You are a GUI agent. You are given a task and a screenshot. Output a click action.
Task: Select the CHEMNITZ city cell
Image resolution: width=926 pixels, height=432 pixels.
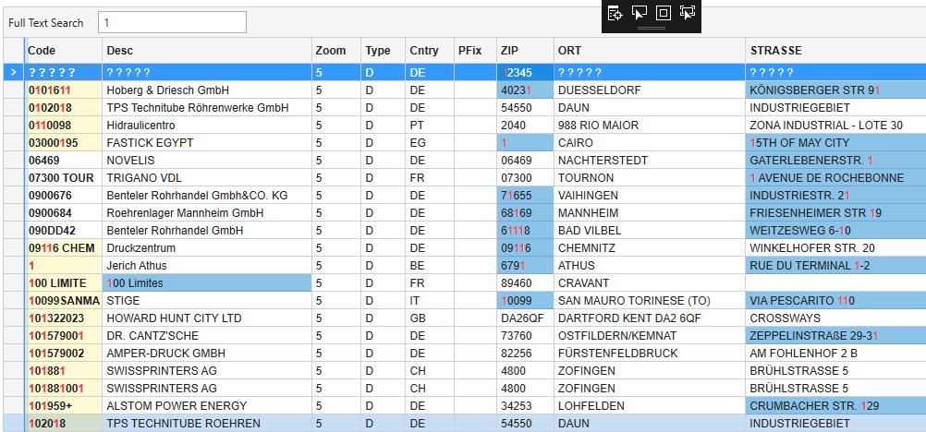point(650,248)
